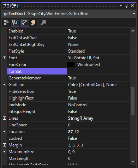Select the LineSpace property name
The height and width of the screenshot is (168, 138).
coord(18,125)
